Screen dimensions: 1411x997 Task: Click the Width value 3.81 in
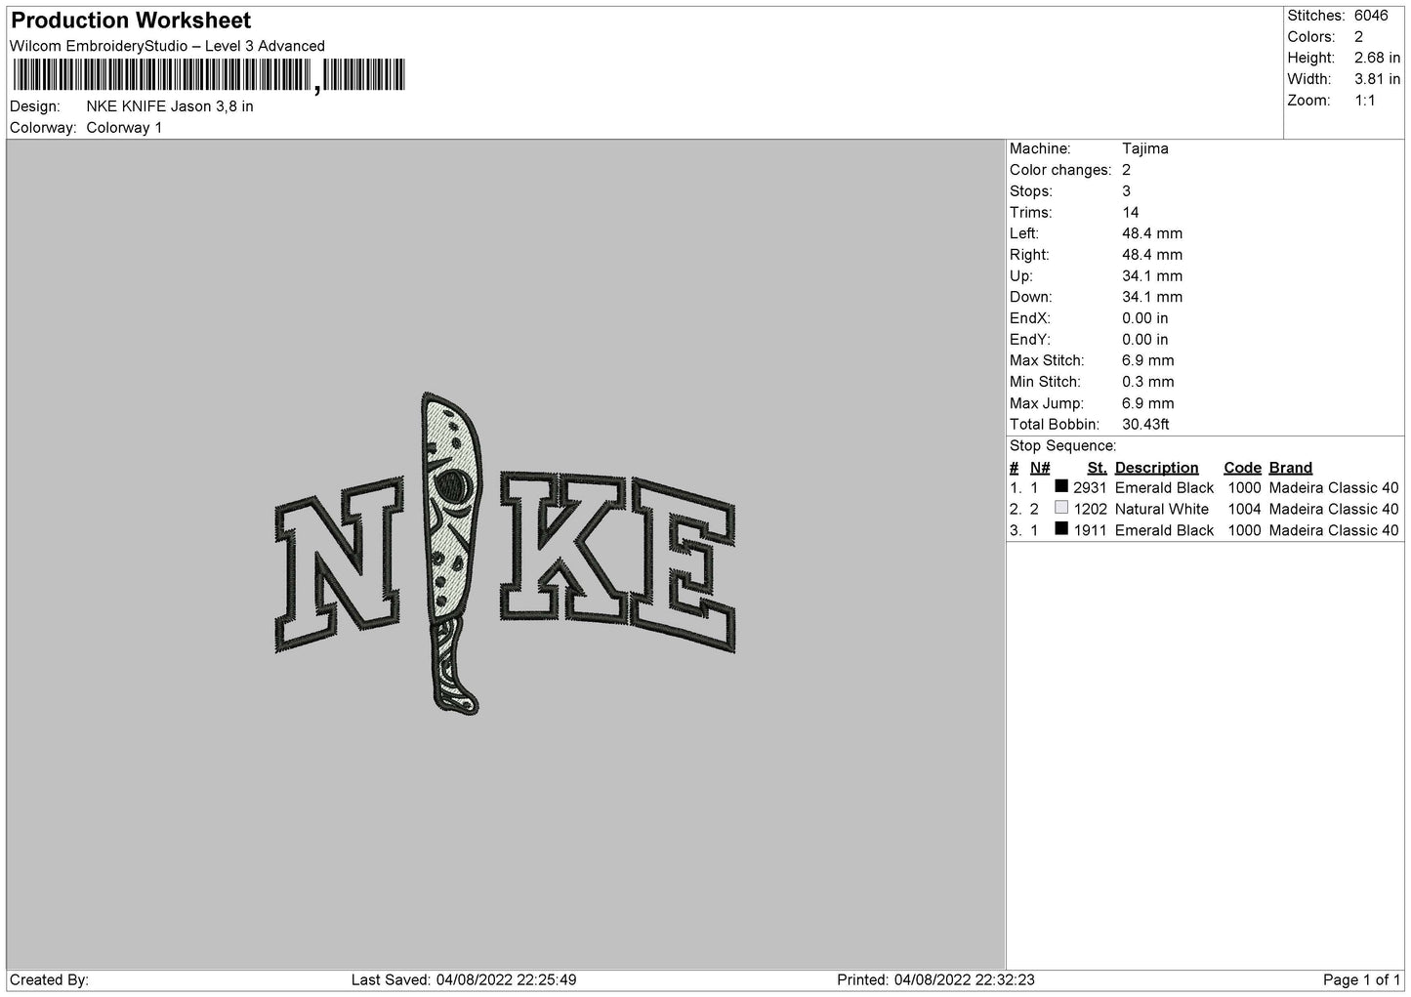pos(1377,79)
